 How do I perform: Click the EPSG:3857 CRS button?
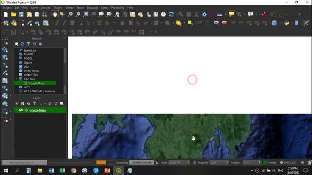288,163
